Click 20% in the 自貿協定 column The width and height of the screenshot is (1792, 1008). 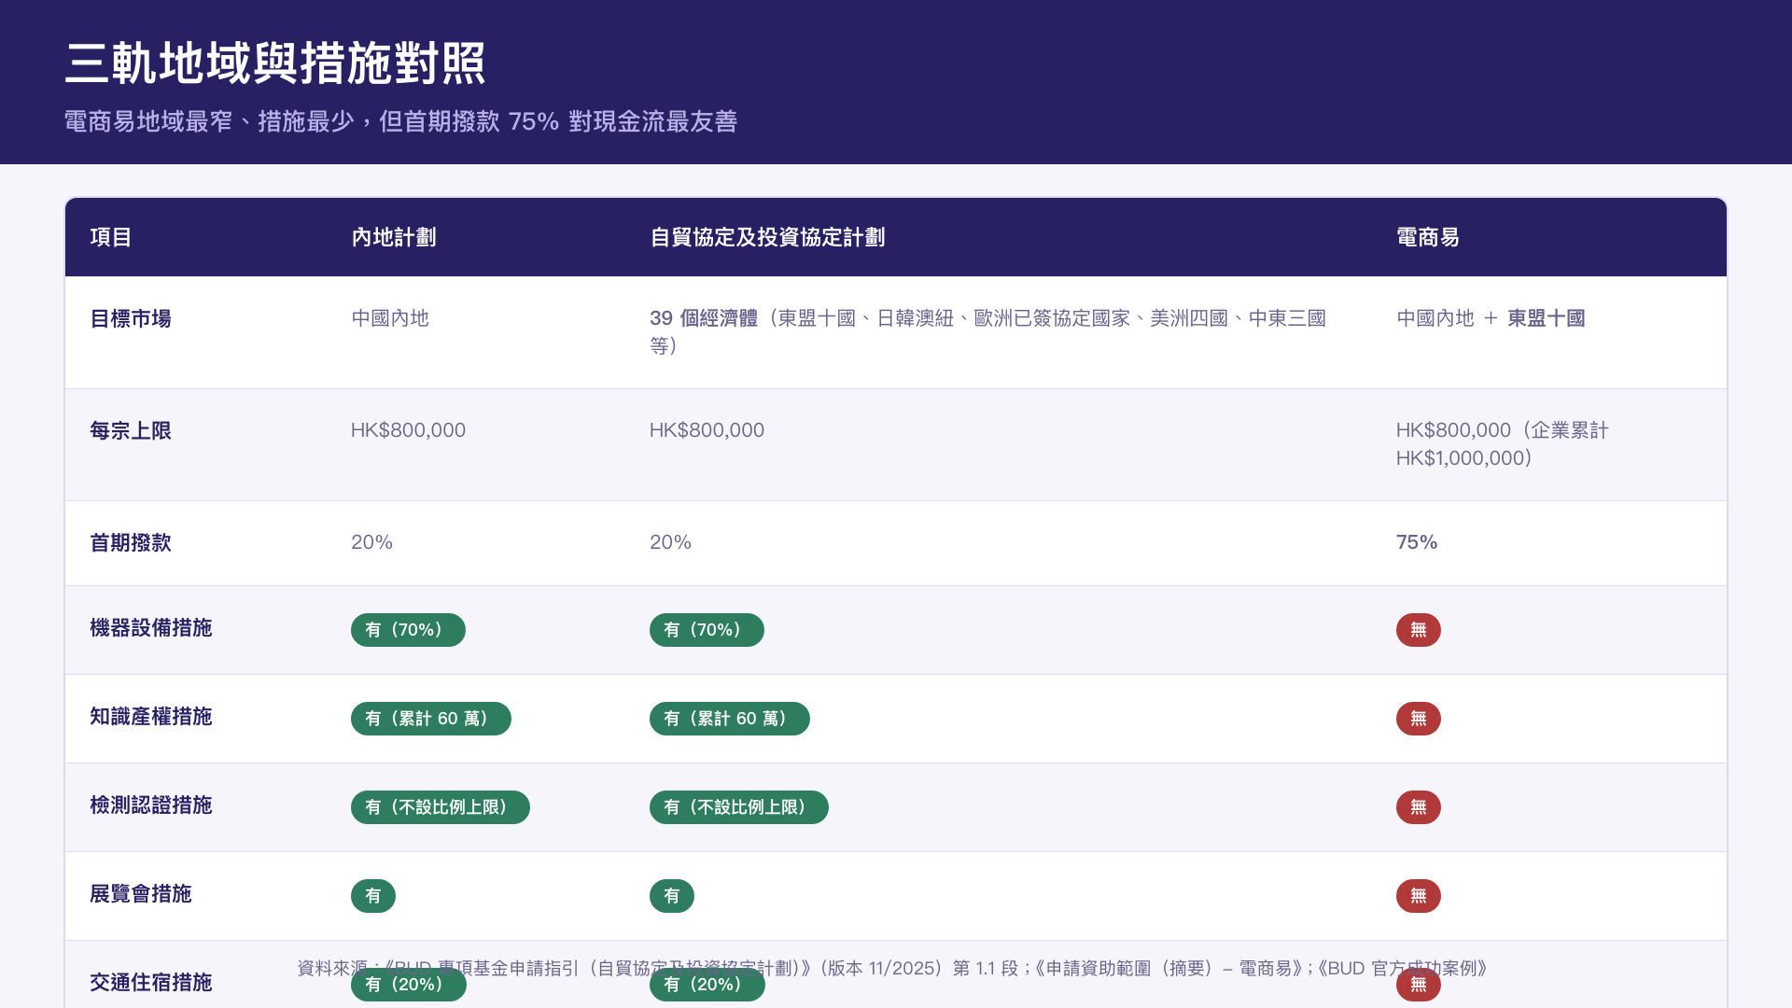point(670,542)
